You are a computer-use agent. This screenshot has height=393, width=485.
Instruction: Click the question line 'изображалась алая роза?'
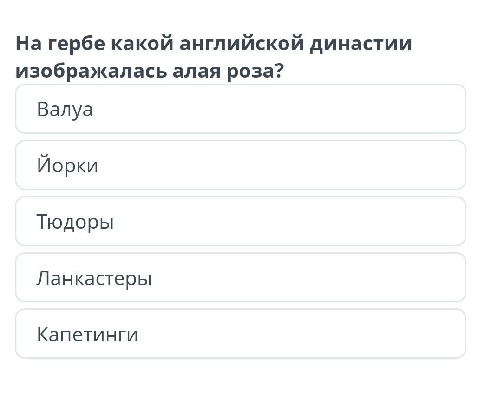[150, 71]
